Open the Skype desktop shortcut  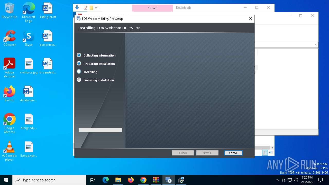tap(29, 39)
